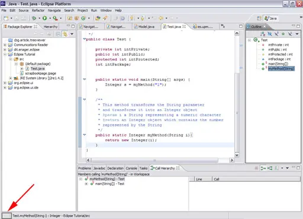Open the Call Hierarchy view menu arrow

288,168
